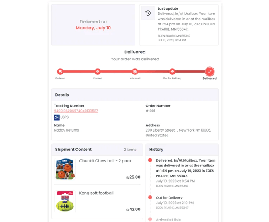
Task: Select the Delivered In/At Mailbox history marker
Action: click(x=150, y=160)
